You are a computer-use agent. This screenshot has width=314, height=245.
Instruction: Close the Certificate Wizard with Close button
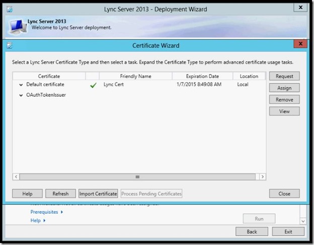(284, 194)
